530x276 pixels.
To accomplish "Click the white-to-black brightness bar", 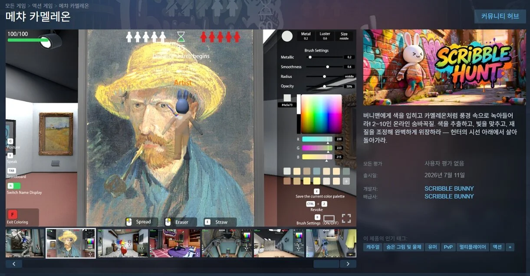I will coord(299,114).
